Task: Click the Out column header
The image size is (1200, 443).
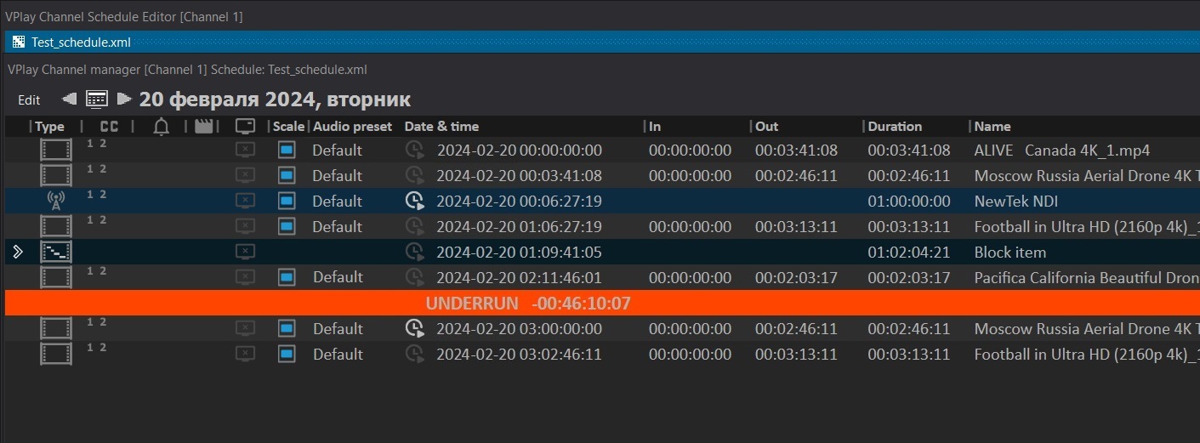Action: click(766, 127)
